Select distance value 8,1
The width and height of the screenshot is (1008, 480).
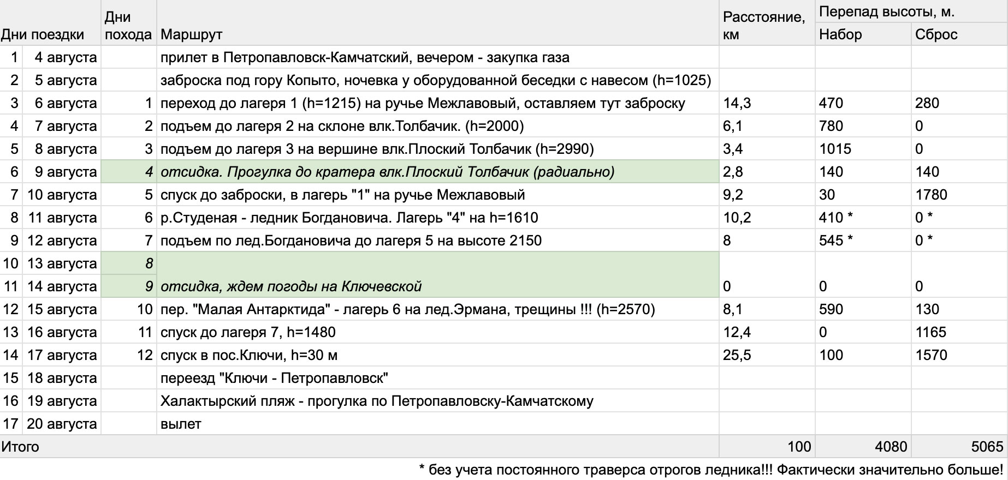pos(767,309)
